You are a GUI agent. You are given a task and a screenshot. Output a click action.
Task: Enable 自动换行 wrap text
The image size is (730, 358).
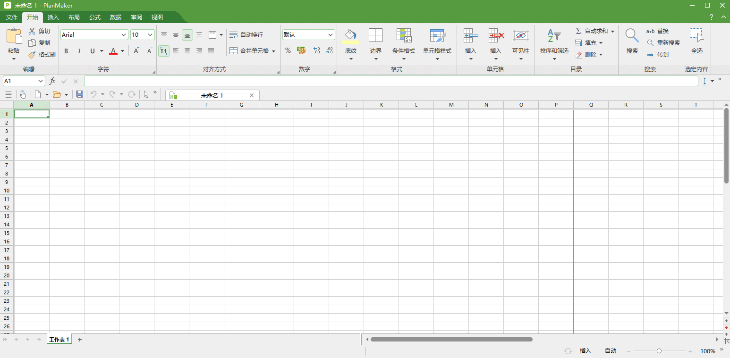[x=246, y=35]
